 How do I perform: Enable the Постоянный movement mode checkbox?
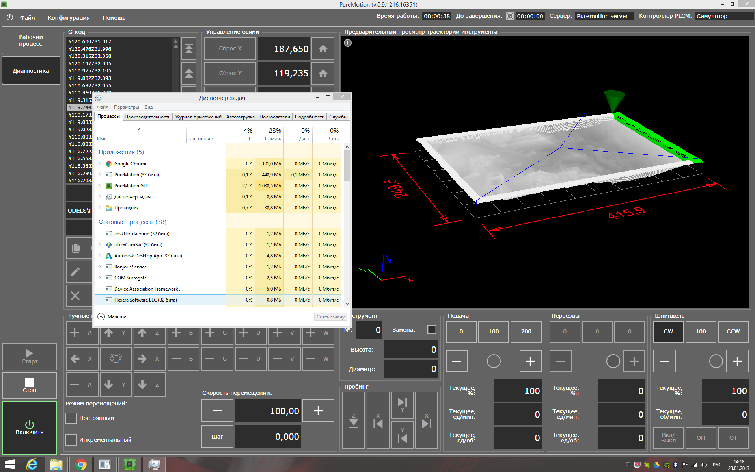[x=71, y=418]
